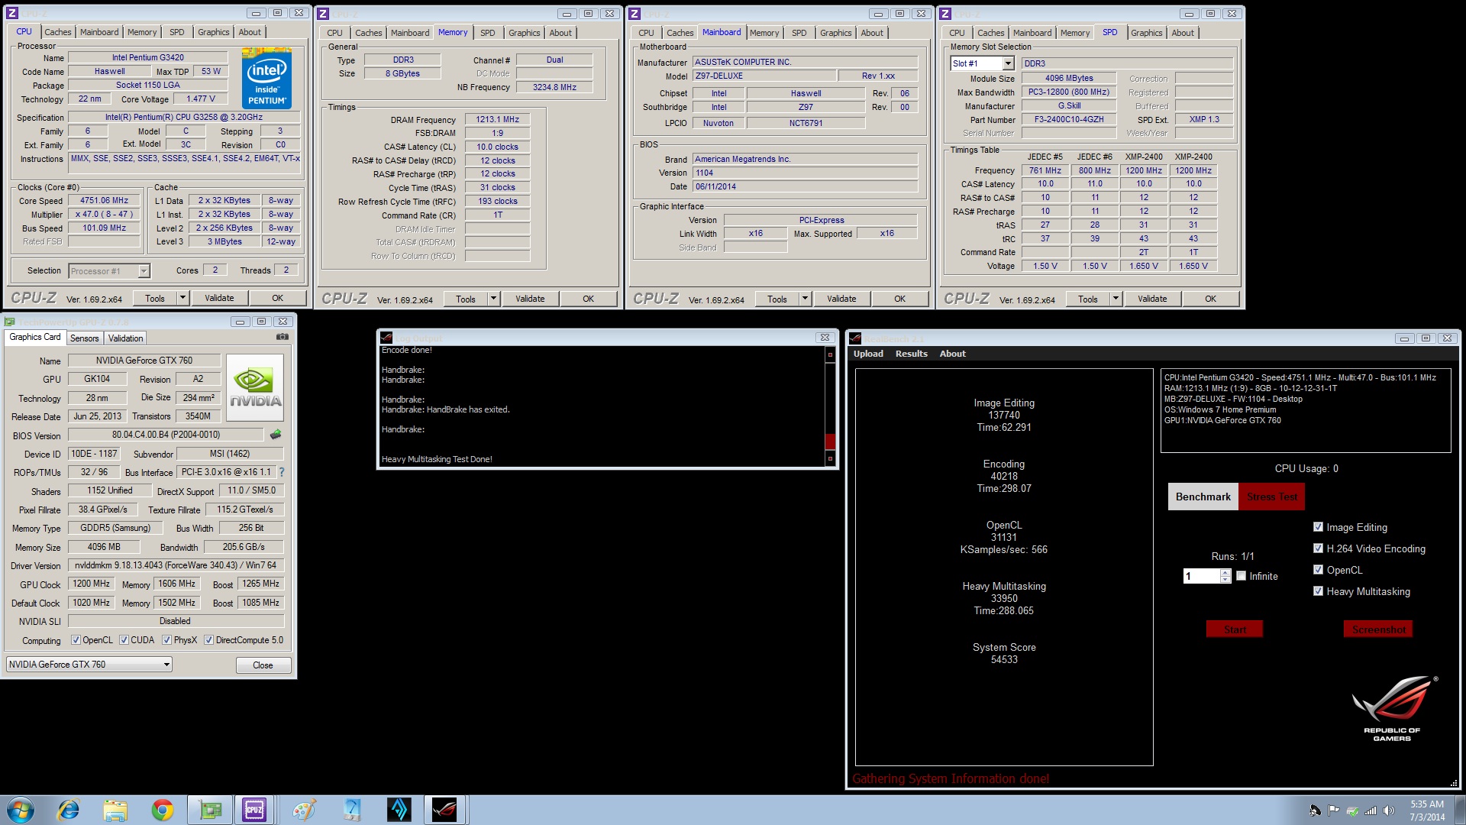Viewport: 1466px width, 825px height.
Task: Click the GPU-Z window title icon
Action: coord(10,322)
